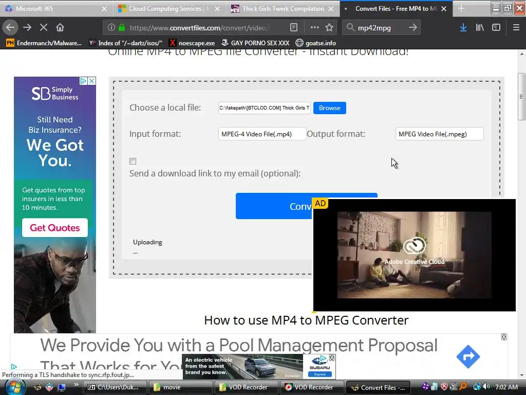Open the Input format dropdown
The width and height of the screenshot is (526, 395).
262,134
